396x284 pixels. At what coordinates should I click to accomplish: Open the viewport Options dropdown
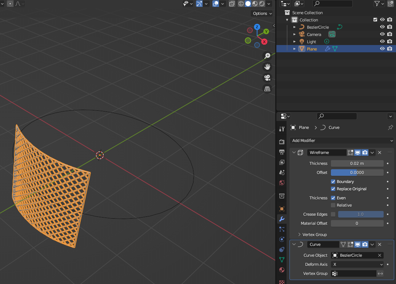[262, 13]
